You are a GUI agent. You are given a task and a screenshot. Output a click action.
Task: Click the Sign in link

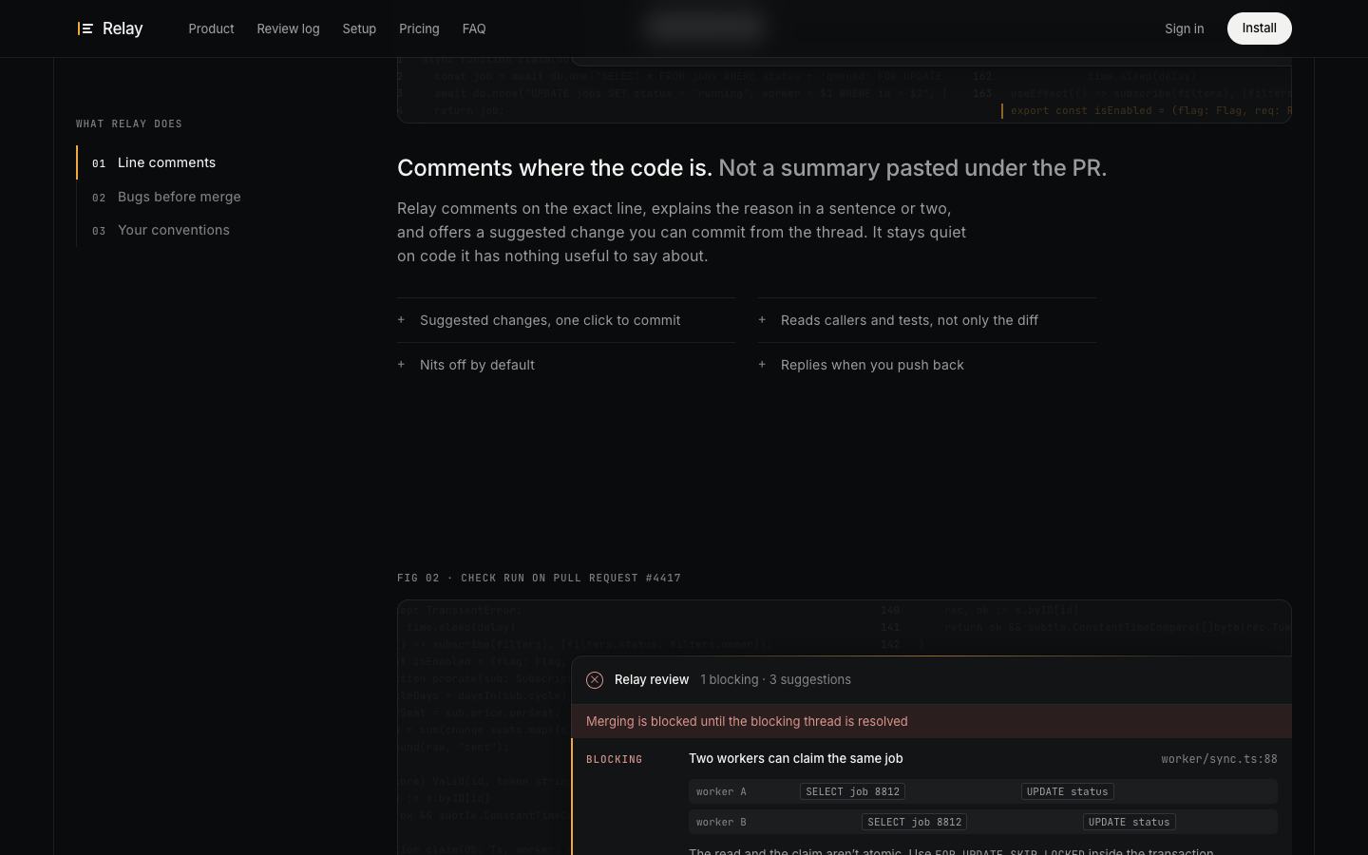pyautogui.click(x=1185, y=28)
